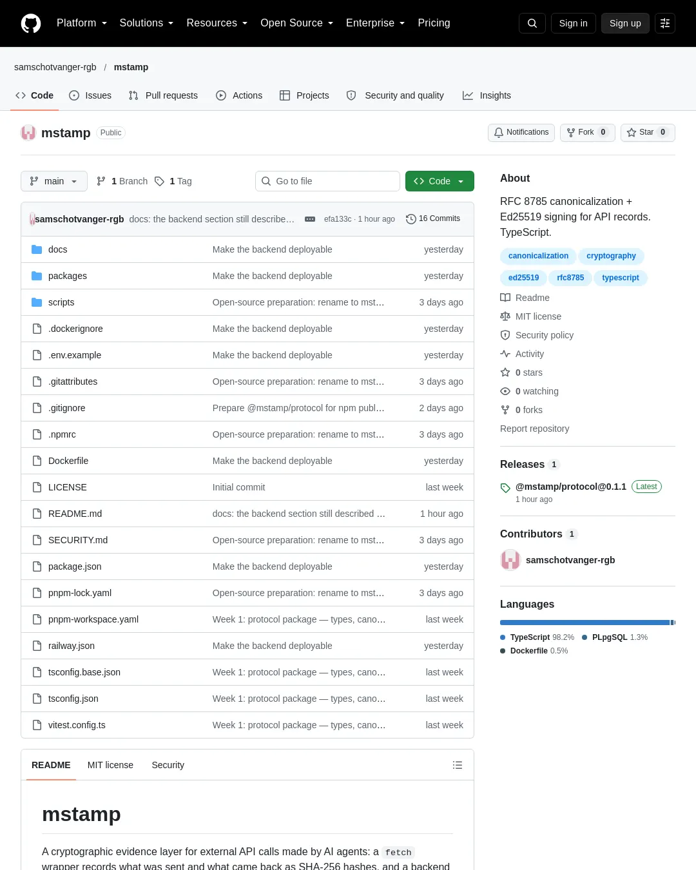Open the packages folder icon

pos(37,276)
